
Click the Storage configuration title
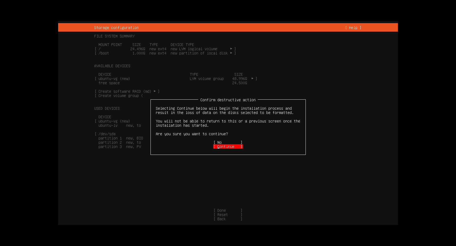[116, 28]
